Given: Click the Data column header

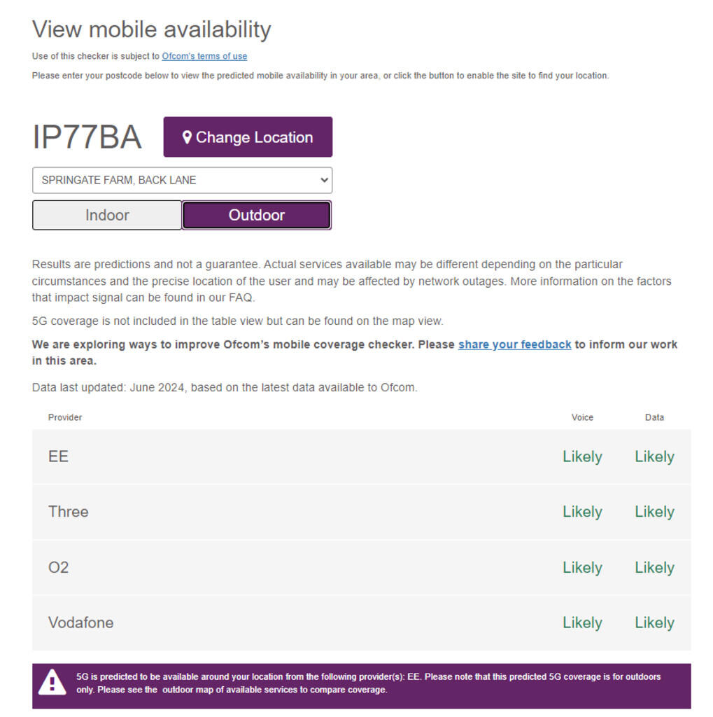Looking at the screenshot, I should pyautogui.click(x=654, y=417).
